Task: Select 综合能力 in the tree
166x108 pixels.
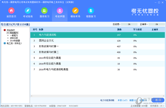Action: [x=14, y=33]
